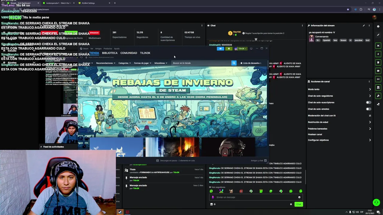The image size is (383, 215).
Task: Open Amigos y chat in Steam
Action: (259, 161)
